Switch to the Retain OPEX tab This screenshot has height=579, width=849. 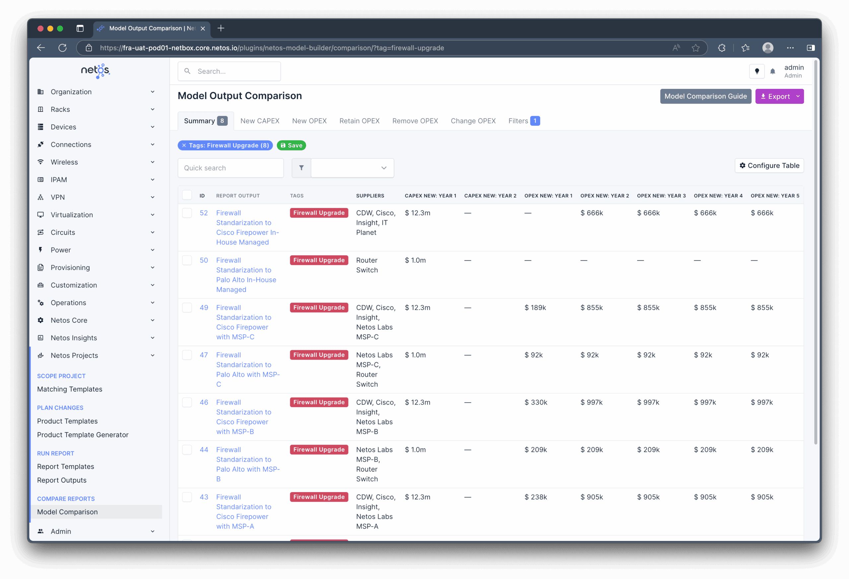pos(359,121)
